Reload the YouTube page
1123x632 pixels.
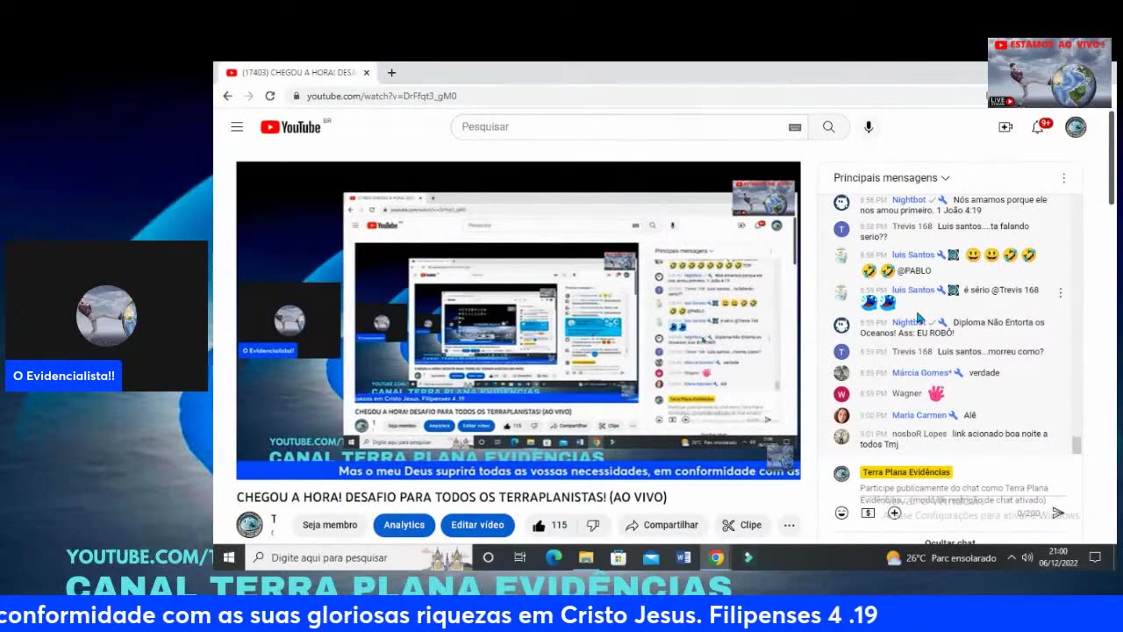click(270, 96)
